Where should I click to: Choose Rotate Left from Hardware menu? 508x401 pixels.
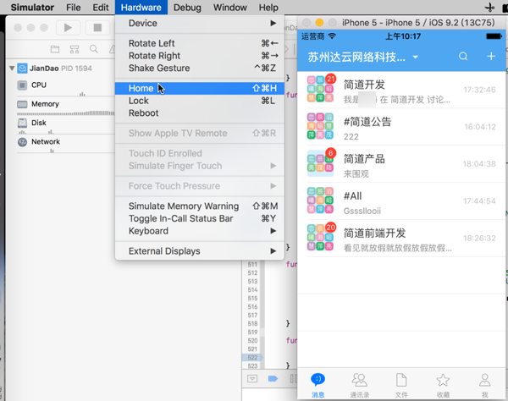click(200, 43)
